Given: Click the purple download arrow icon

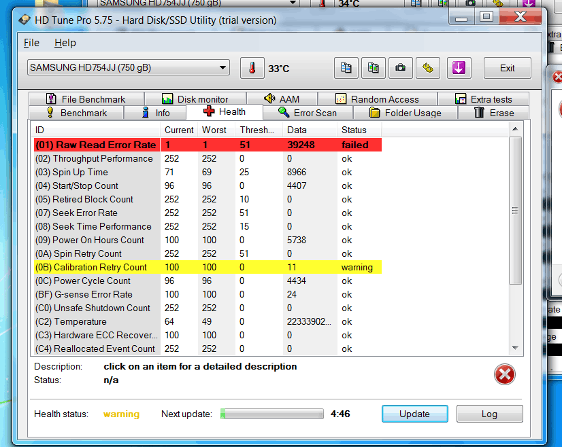Looking at the screenshot, I should [x=459, y=68].
